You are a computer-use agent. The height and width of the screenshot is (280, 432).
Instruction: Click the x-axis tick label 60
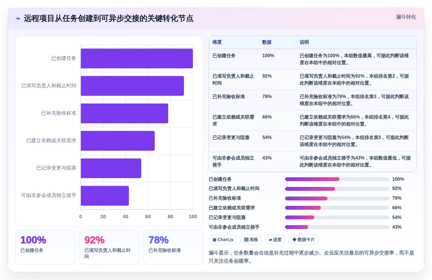pos(148,217)
